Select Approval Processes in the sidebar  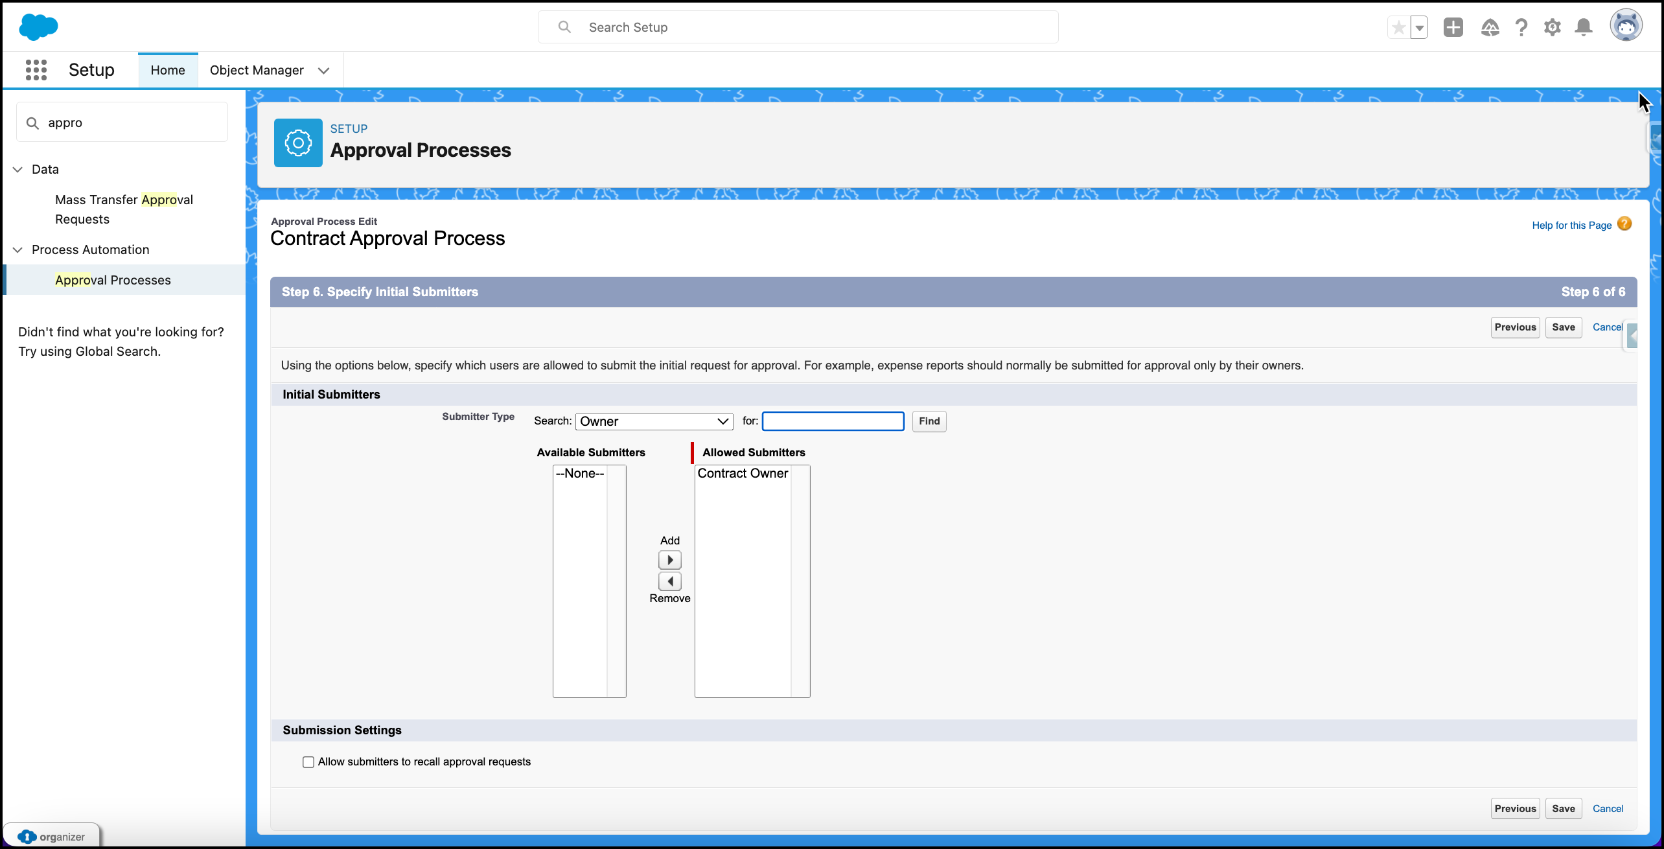pos(113,280)
